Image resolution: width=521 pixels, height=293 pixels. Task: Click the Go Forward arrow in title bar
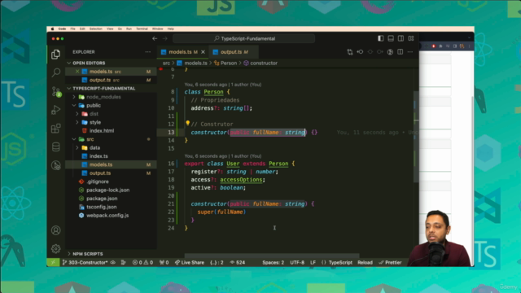pyautogui.click(x=164, y=38)
